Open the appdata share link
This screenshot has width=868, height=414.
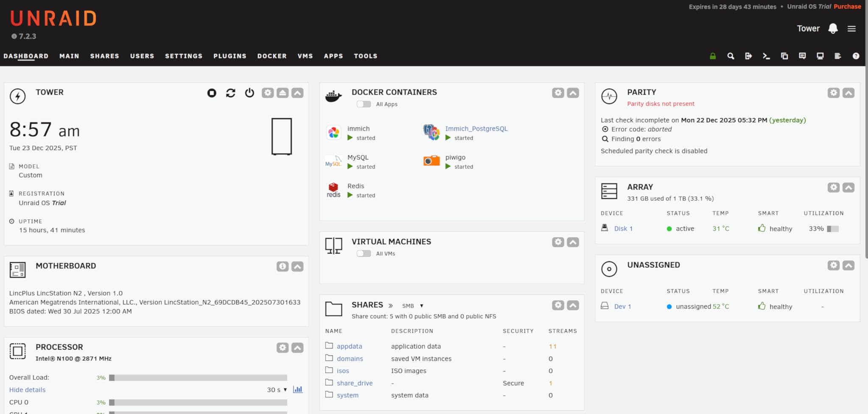tap(350, 346)
